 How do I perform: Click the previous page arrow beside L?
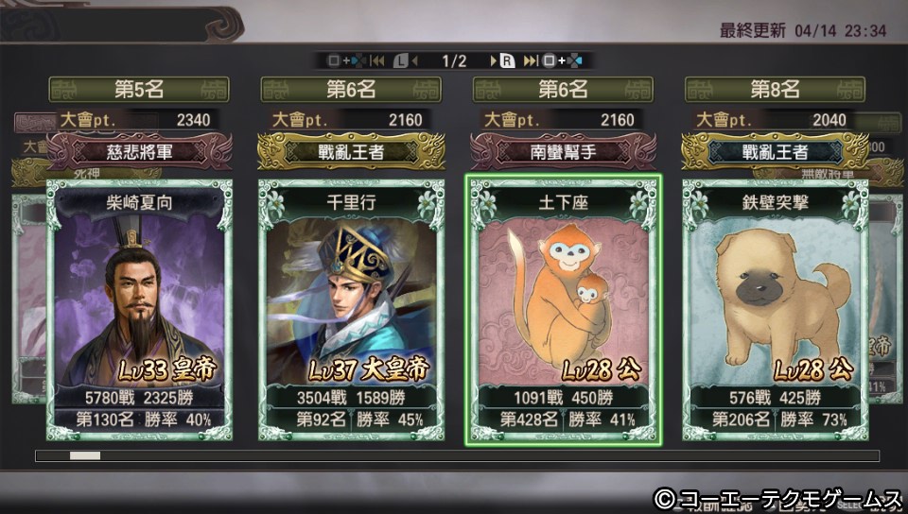[414, 60]
